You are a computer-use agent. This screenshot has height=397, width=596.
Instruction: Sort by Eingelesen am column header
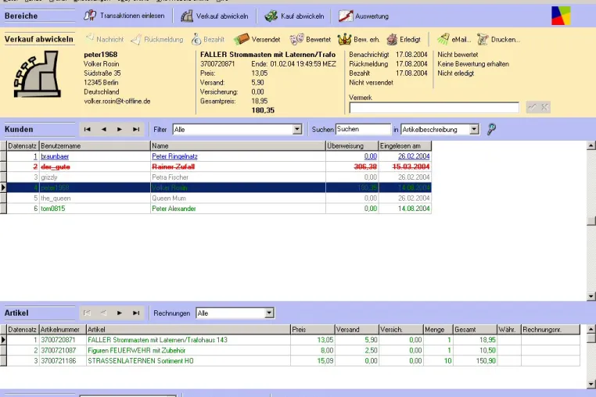click(x=405, y=146)
